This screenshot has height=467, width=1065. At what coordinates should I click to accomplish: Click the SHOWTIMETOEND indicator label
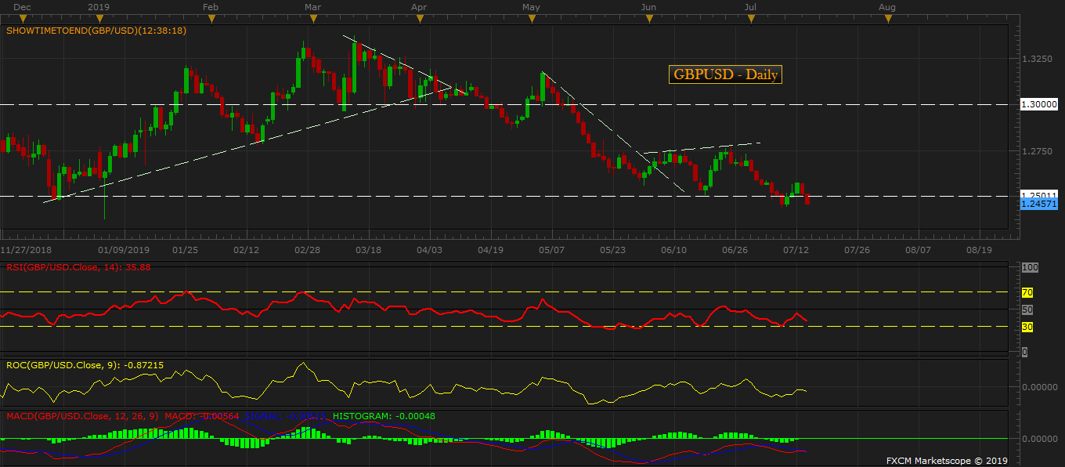coord(96,31)
